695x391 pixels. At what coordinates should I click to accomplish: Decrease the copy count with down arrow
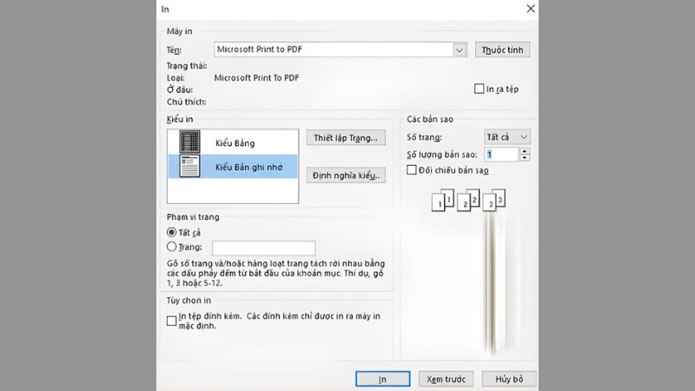pos(524,158)
